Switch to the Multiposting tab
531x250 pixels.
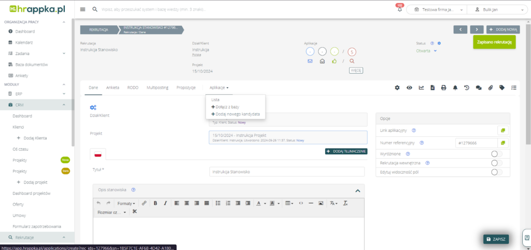[x=157, y=88]
